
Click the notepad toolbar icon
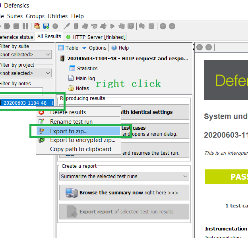(x=151, y=26)
